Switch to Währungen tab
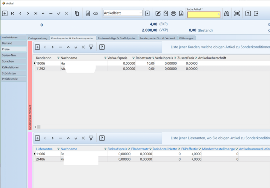Image resolution: width=270 pixels, height=188 pixels. (186, 38)
